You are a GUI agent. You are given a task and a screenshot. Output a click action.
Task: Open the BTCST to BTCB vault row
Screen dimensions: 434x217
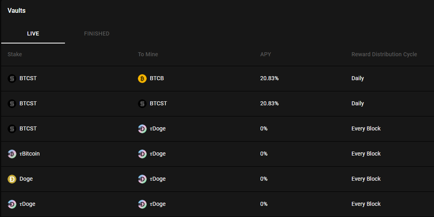pyautogui.click(x=218, y=79)
